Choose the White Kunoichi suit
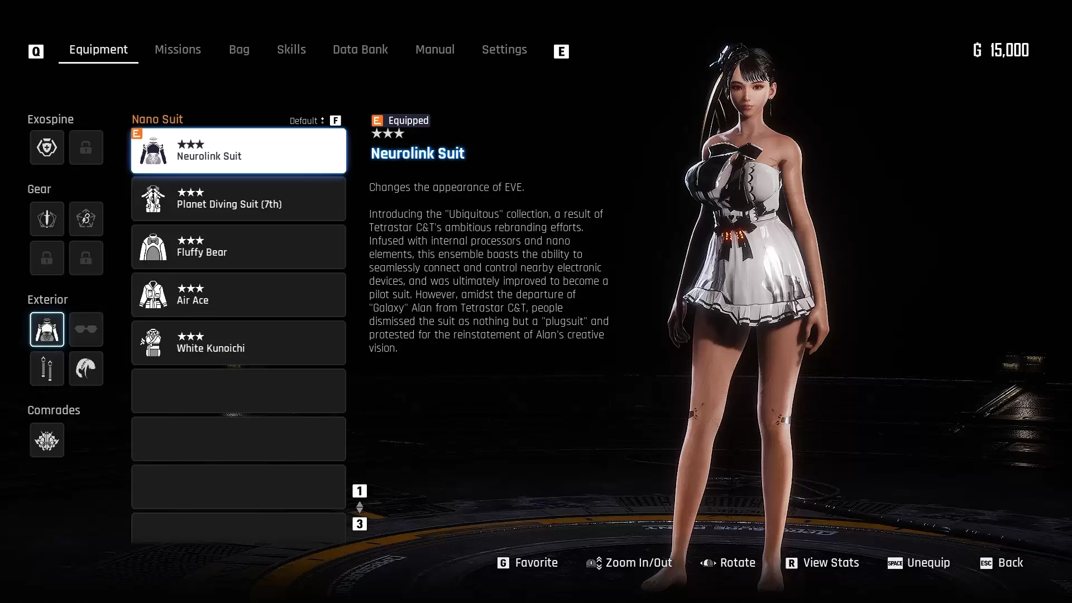 tap(238, 342)
